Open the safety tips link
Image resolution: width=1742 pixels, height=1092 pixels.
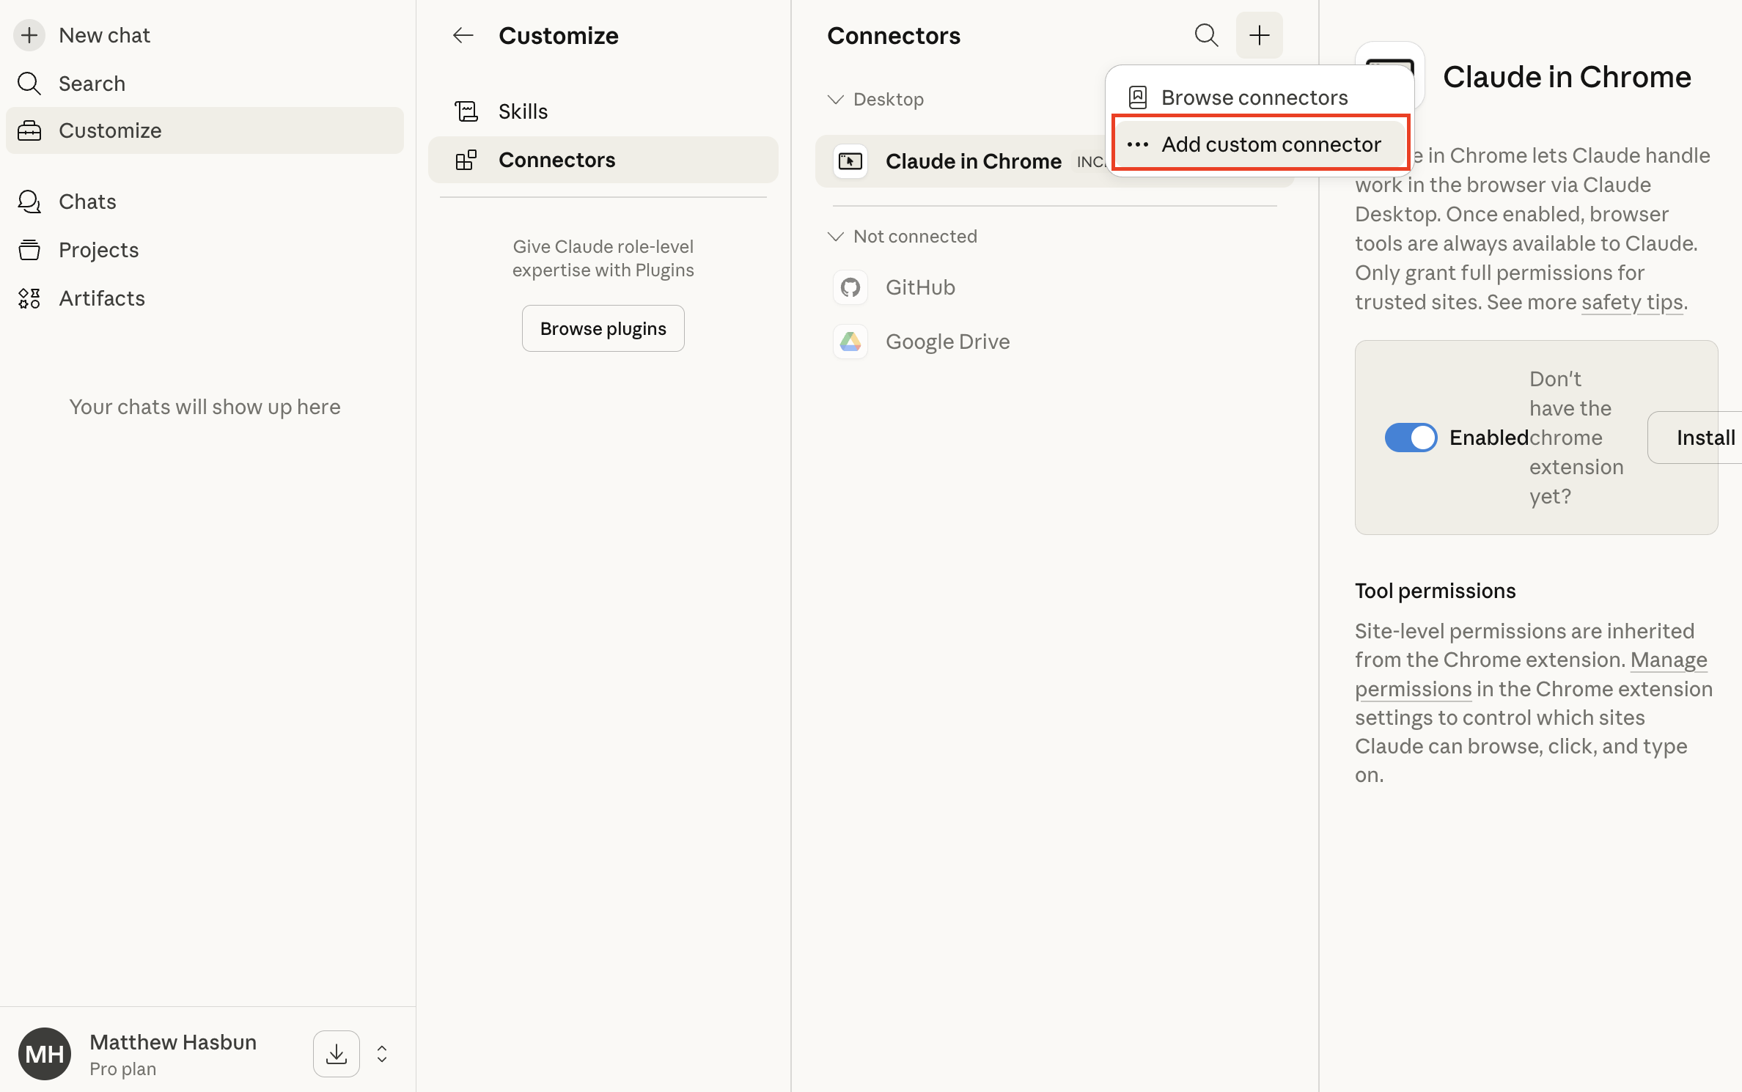[1631, 302]
